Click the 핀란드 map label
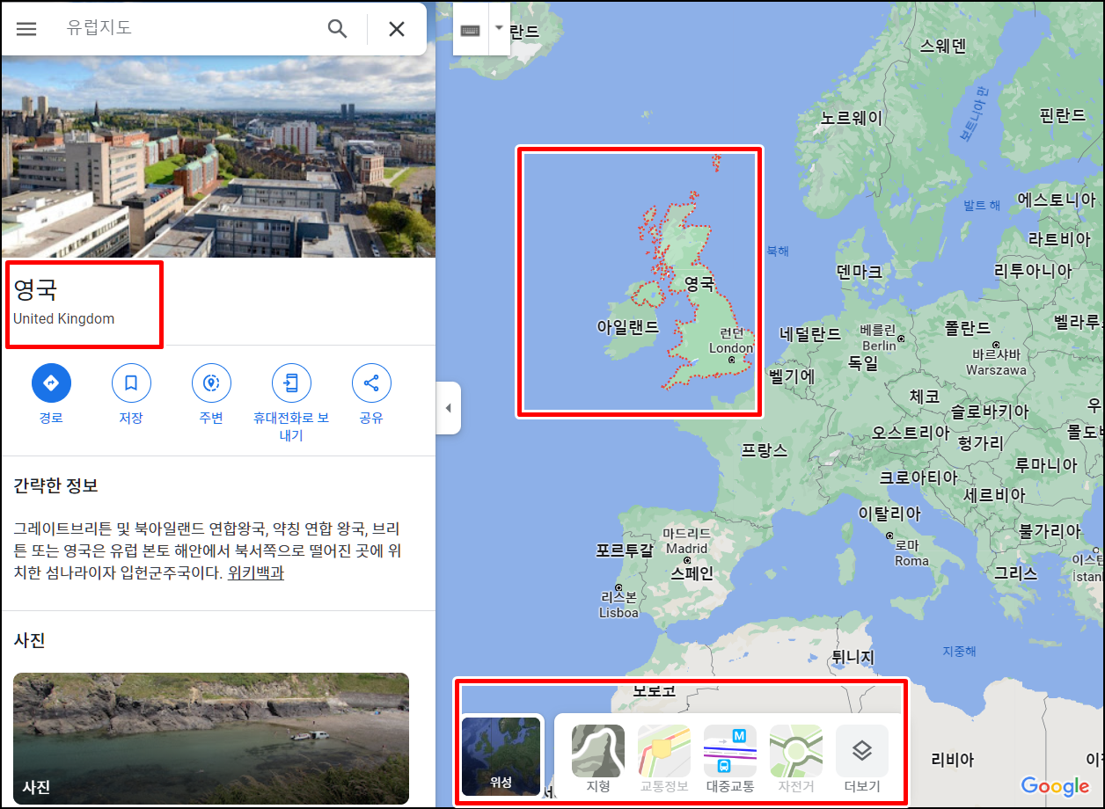This screenshot has width=1105, height=809. 1063,115
